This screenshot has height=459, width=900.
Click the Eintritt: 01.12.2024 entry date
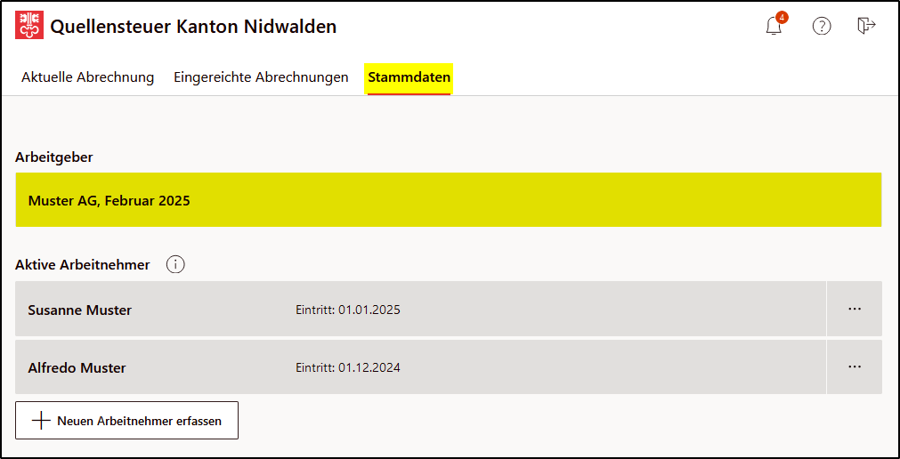click(348, 367)
